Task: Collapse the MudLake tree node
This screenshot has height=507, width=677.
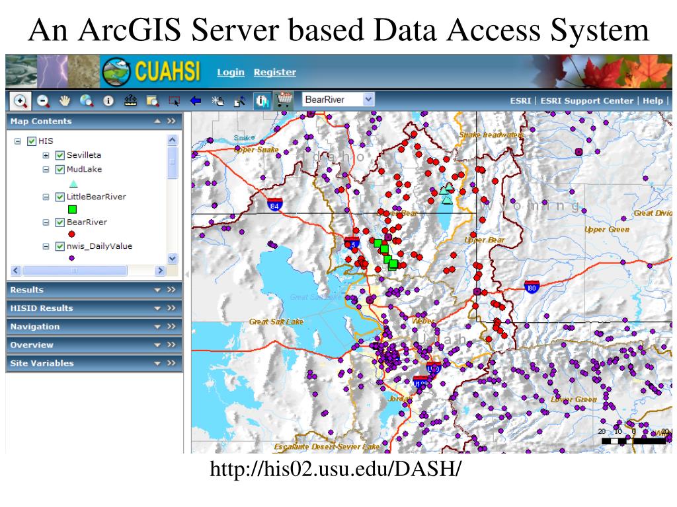Action: (x=46, y=170)
